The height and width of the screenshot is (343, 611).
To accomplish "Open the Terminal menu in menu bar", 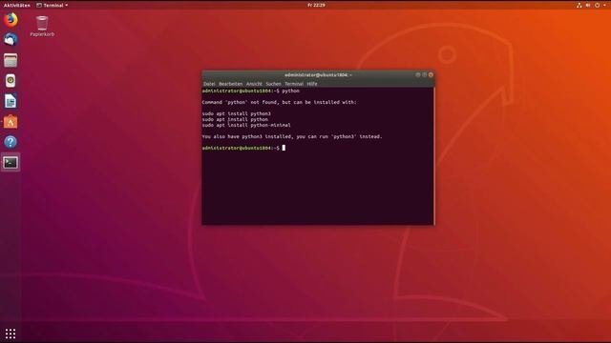I will (294, 84).
